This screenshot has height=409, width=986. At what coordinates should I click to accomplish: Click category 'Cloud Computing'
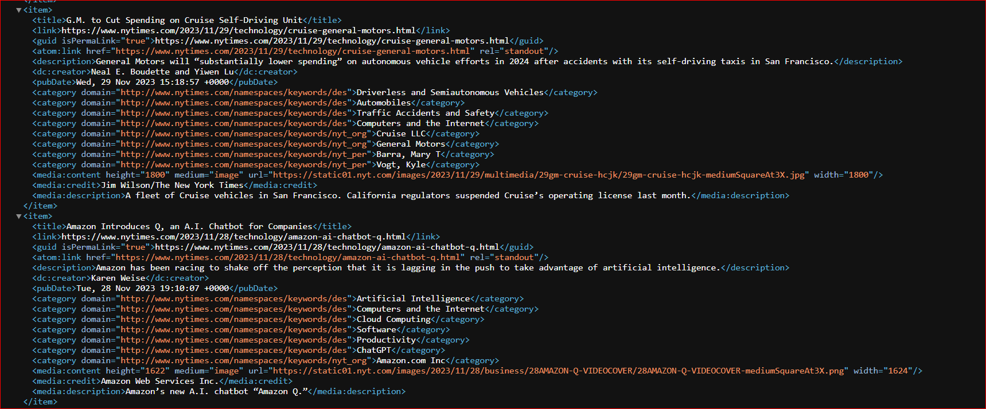393,319
